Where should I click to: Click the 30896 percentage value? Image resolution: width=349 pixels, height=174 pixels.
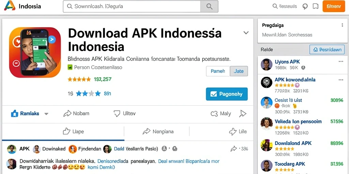click(337, 100)
